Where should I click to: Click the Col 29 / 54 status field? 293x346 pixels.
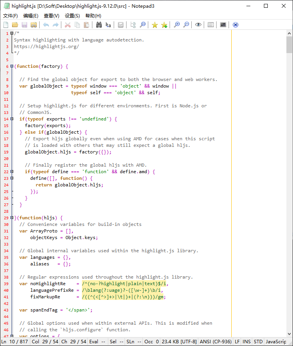tap(45, 342)
